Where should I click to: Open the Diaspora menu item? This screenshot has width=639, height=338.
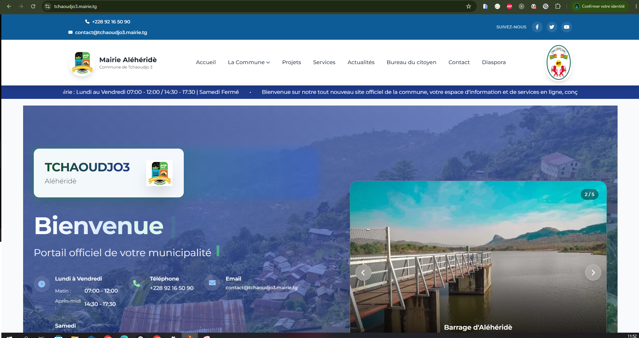494,62
